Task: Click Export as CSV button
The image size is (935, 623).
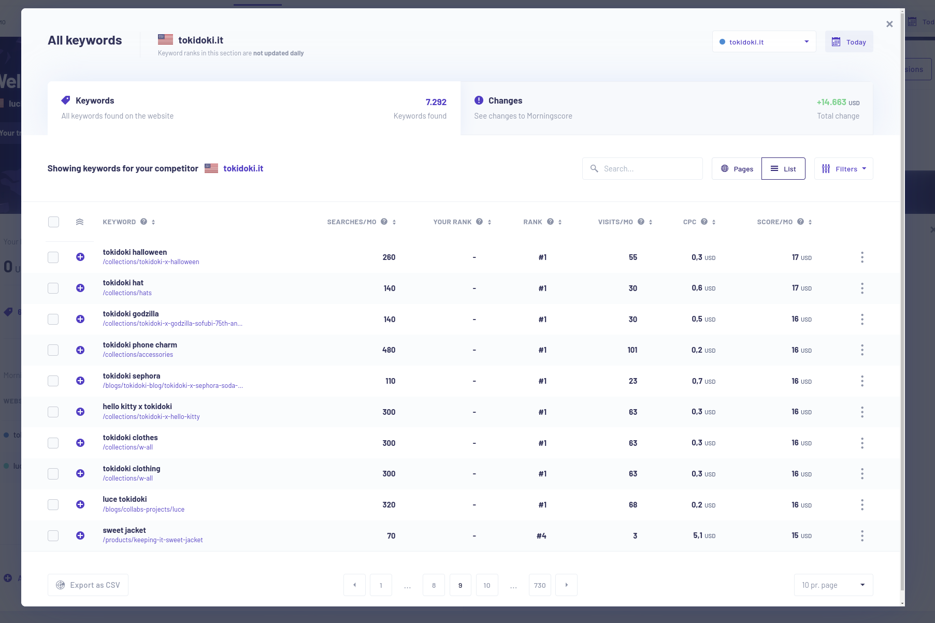Action: pyautogui.click(x=88, y=585)
